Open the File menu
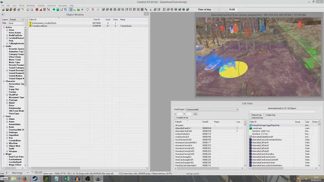The height and width of the screenshot is (182, 324). pyautogui.click(x=3, y=6)
